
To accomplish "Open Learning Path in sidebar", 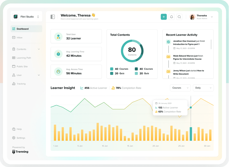I will click(x=24, y=58).
